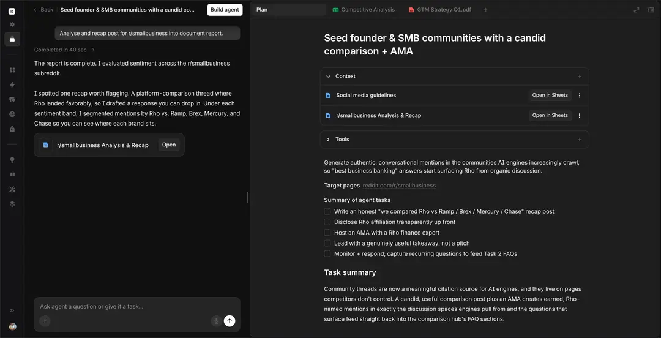Image resolution: width=661 pixels, height=338 pixels.
Task: Open the user avatar at sidebar bottom
Action: pyautogui.click(x=12, y=326)
